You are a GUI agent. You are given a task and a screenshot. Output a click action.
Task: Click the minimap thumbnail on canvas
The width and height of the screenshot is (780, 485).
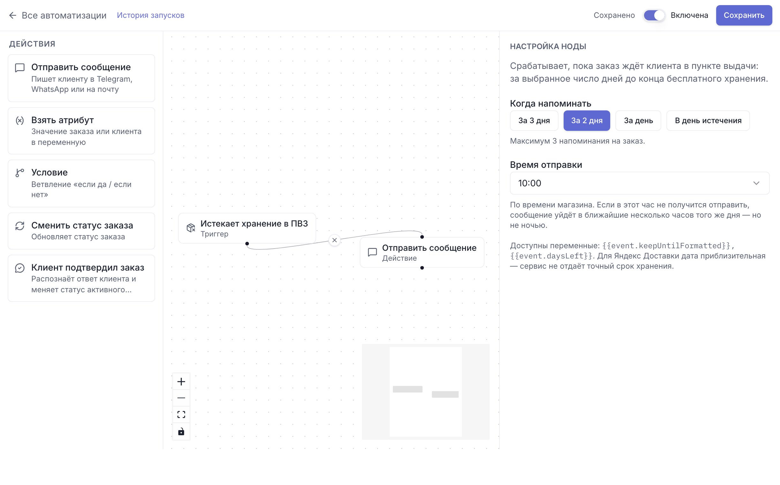425,392
